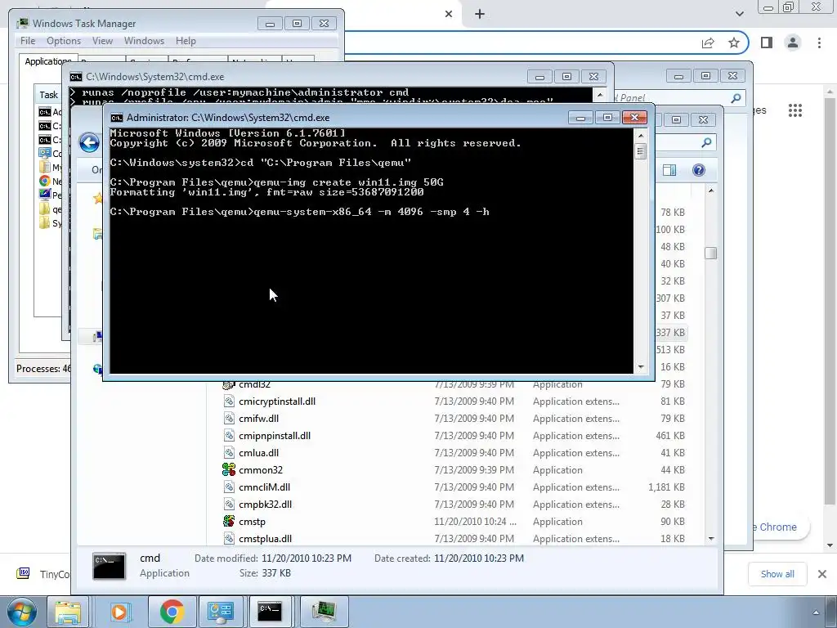Select the cmd window taskbar icon
837x628 pixels.
[270, 612]
